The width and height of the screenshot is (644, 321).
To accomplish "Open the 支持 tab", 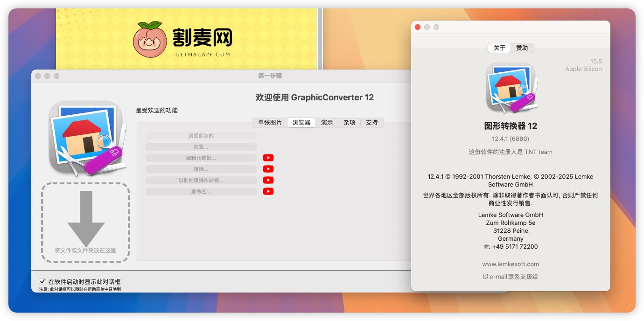I will 372,123.
